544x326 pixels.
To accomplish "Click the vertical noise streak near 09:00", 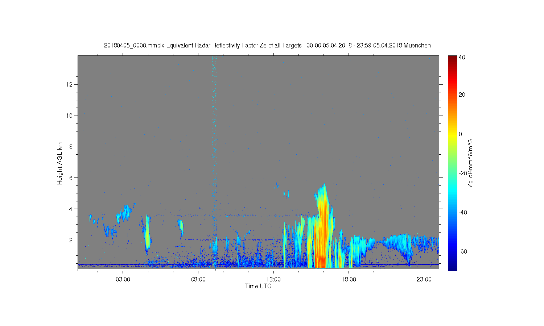I will [x=214, y=145].
